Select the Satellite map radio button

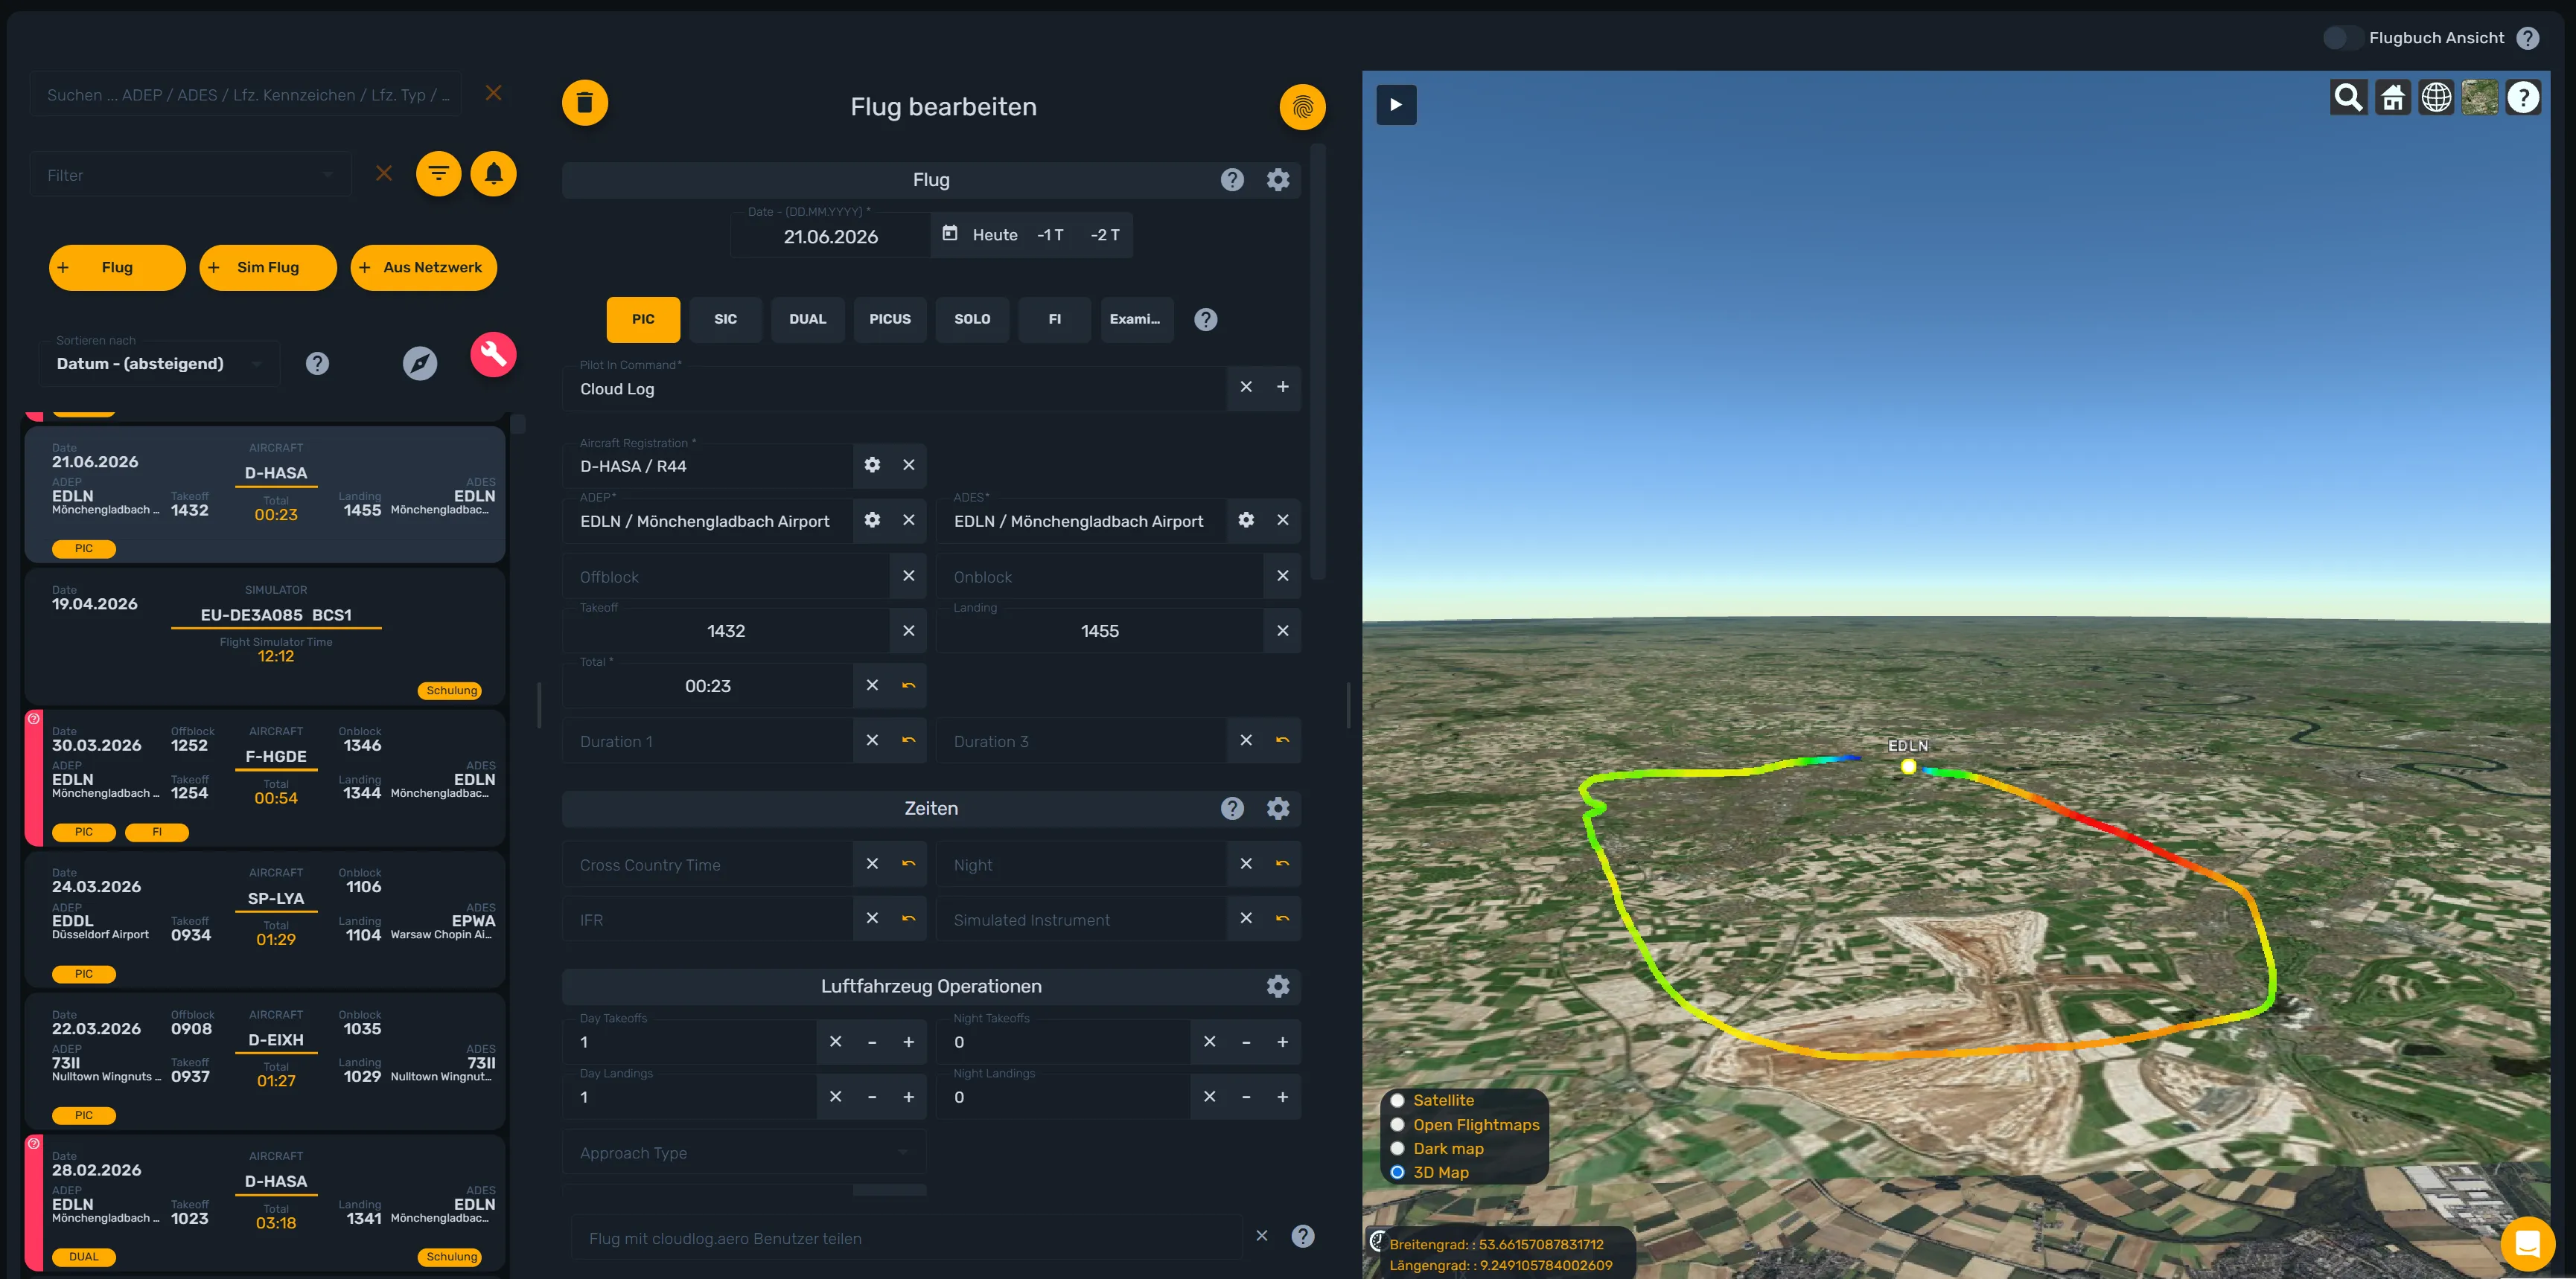tap(1397, 1100)
